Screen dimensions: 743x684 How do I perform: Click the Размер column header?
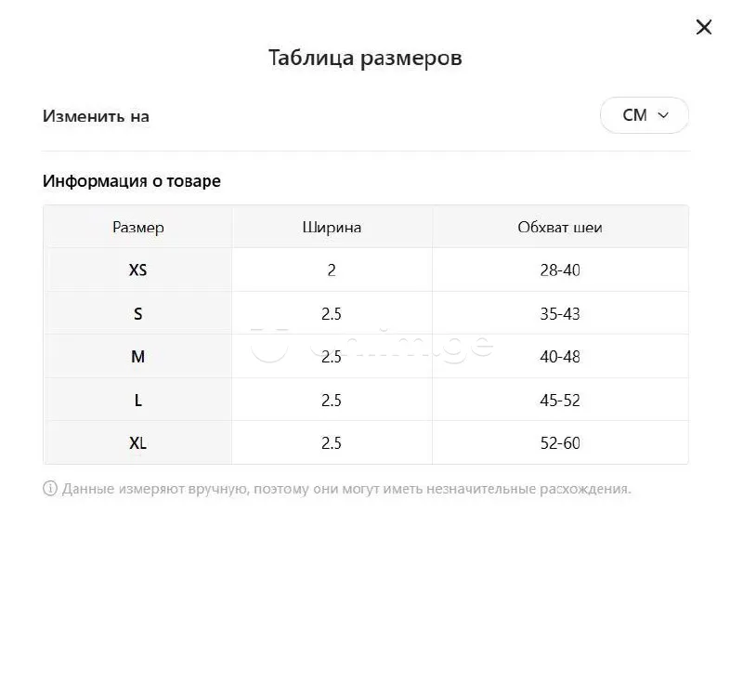pyautogui.click(x=137, y=227)
